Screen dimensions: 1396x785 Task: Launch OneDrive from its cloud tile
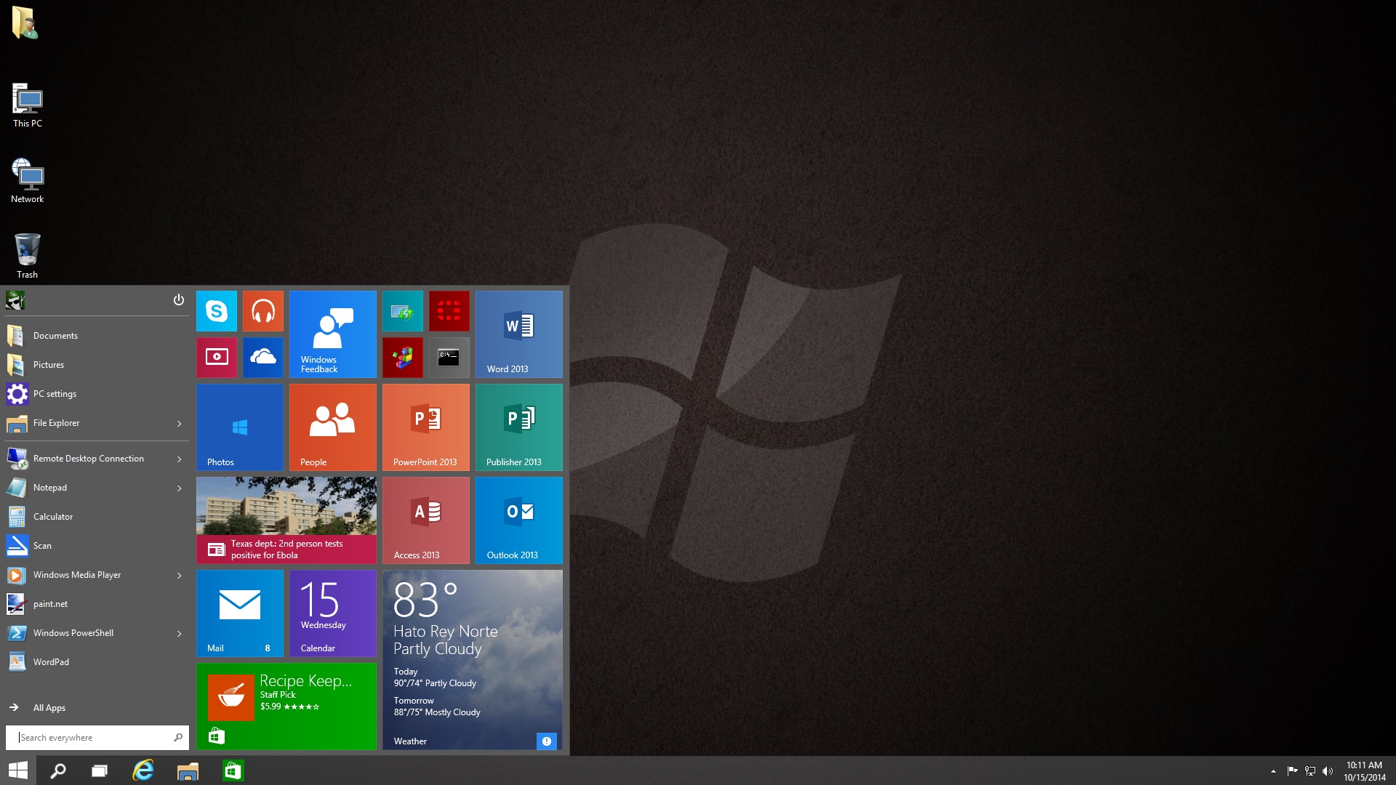(262, 357)
